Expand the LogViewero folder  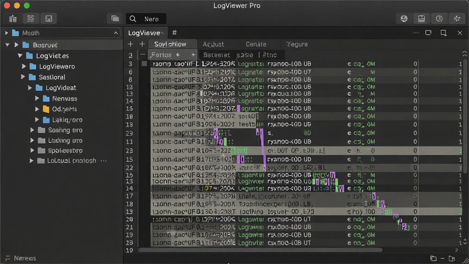[x=24, y=66]
